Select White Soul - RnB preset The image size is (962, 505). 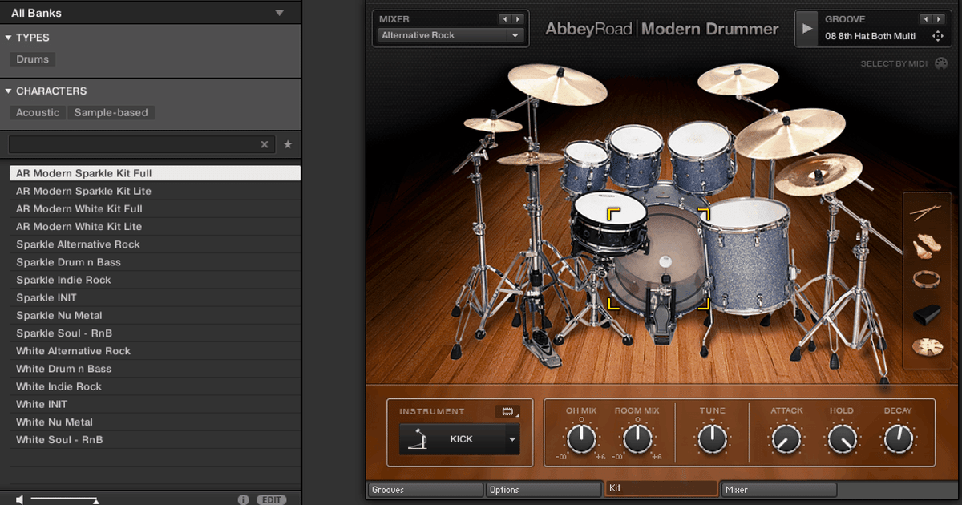[155, 439]
